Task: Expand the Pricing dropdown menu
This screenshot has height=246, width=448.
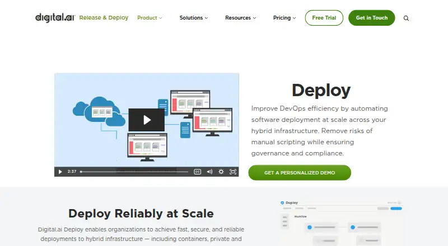Action: [x=284, y=18]
